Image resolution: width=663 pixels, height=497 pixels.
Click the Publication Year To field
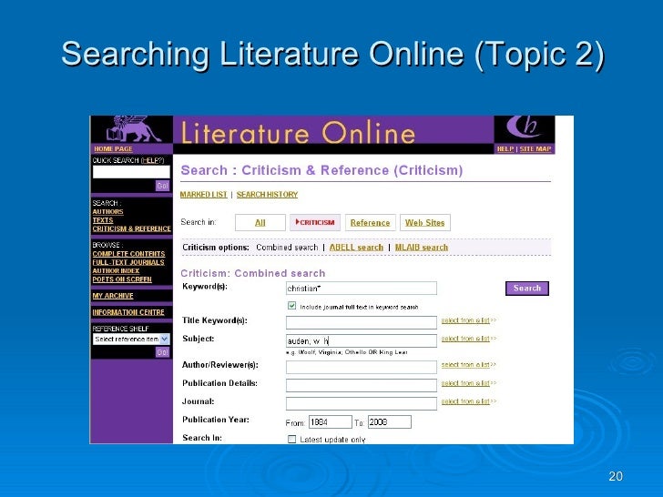(x=390, y=421)
